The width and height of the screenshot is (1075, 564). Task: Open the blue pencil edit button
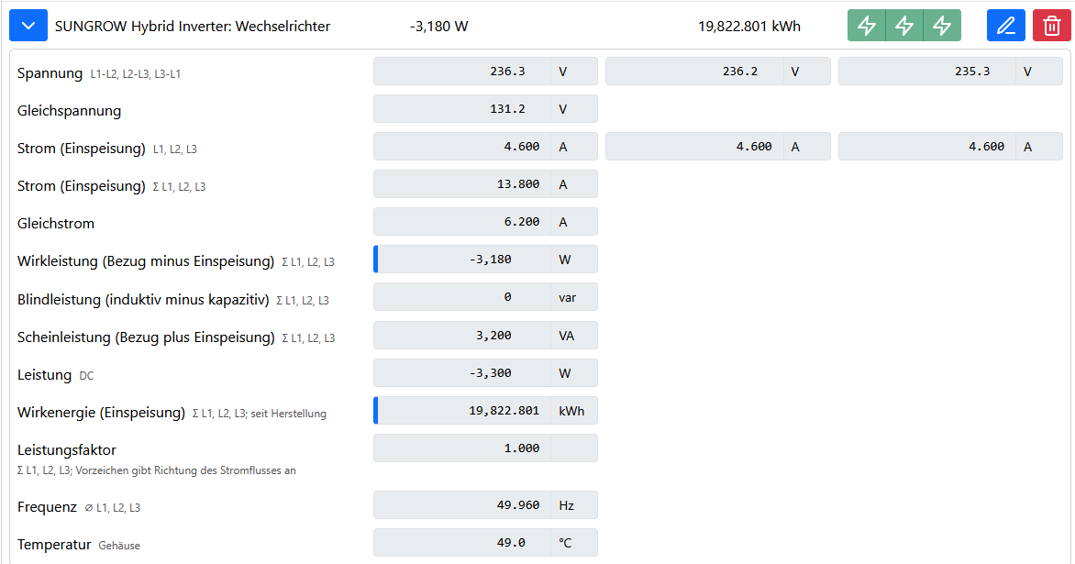(1006, 26)
